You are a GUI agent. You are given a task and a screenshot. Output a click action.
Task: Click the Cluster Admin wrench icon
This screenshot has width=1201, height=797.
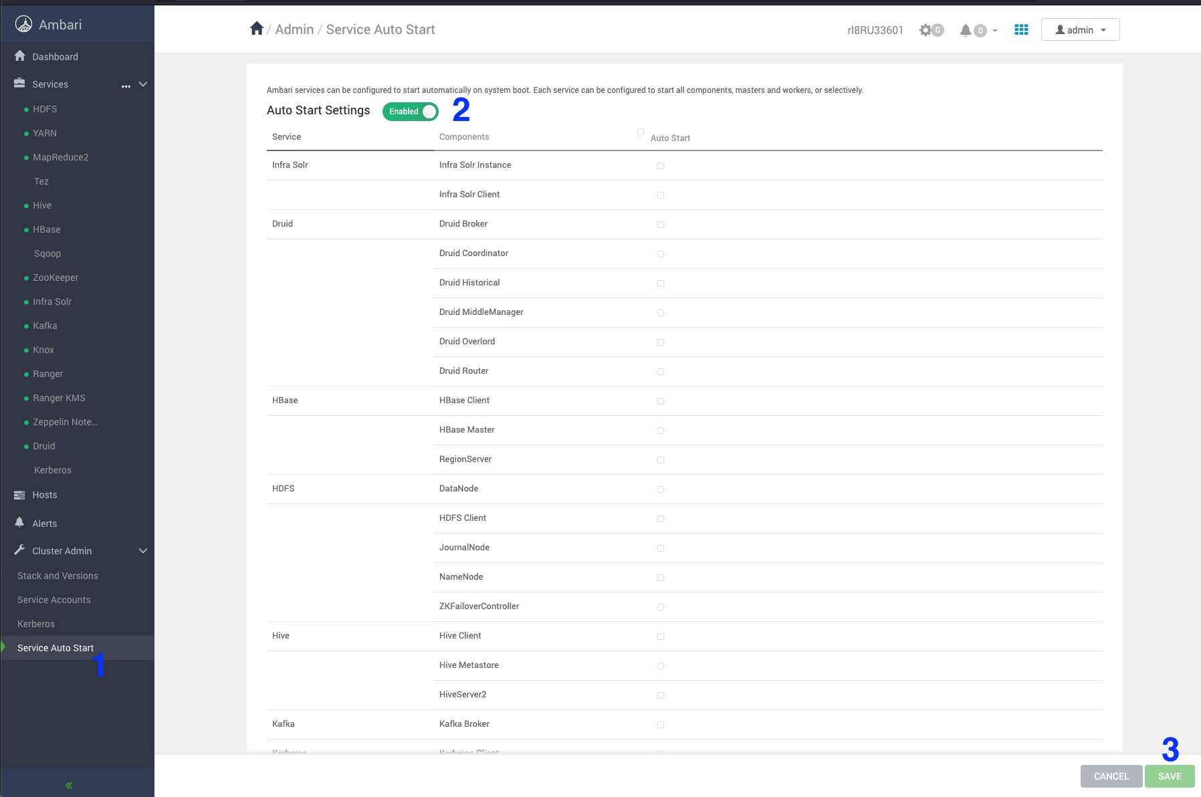(20, 550)
